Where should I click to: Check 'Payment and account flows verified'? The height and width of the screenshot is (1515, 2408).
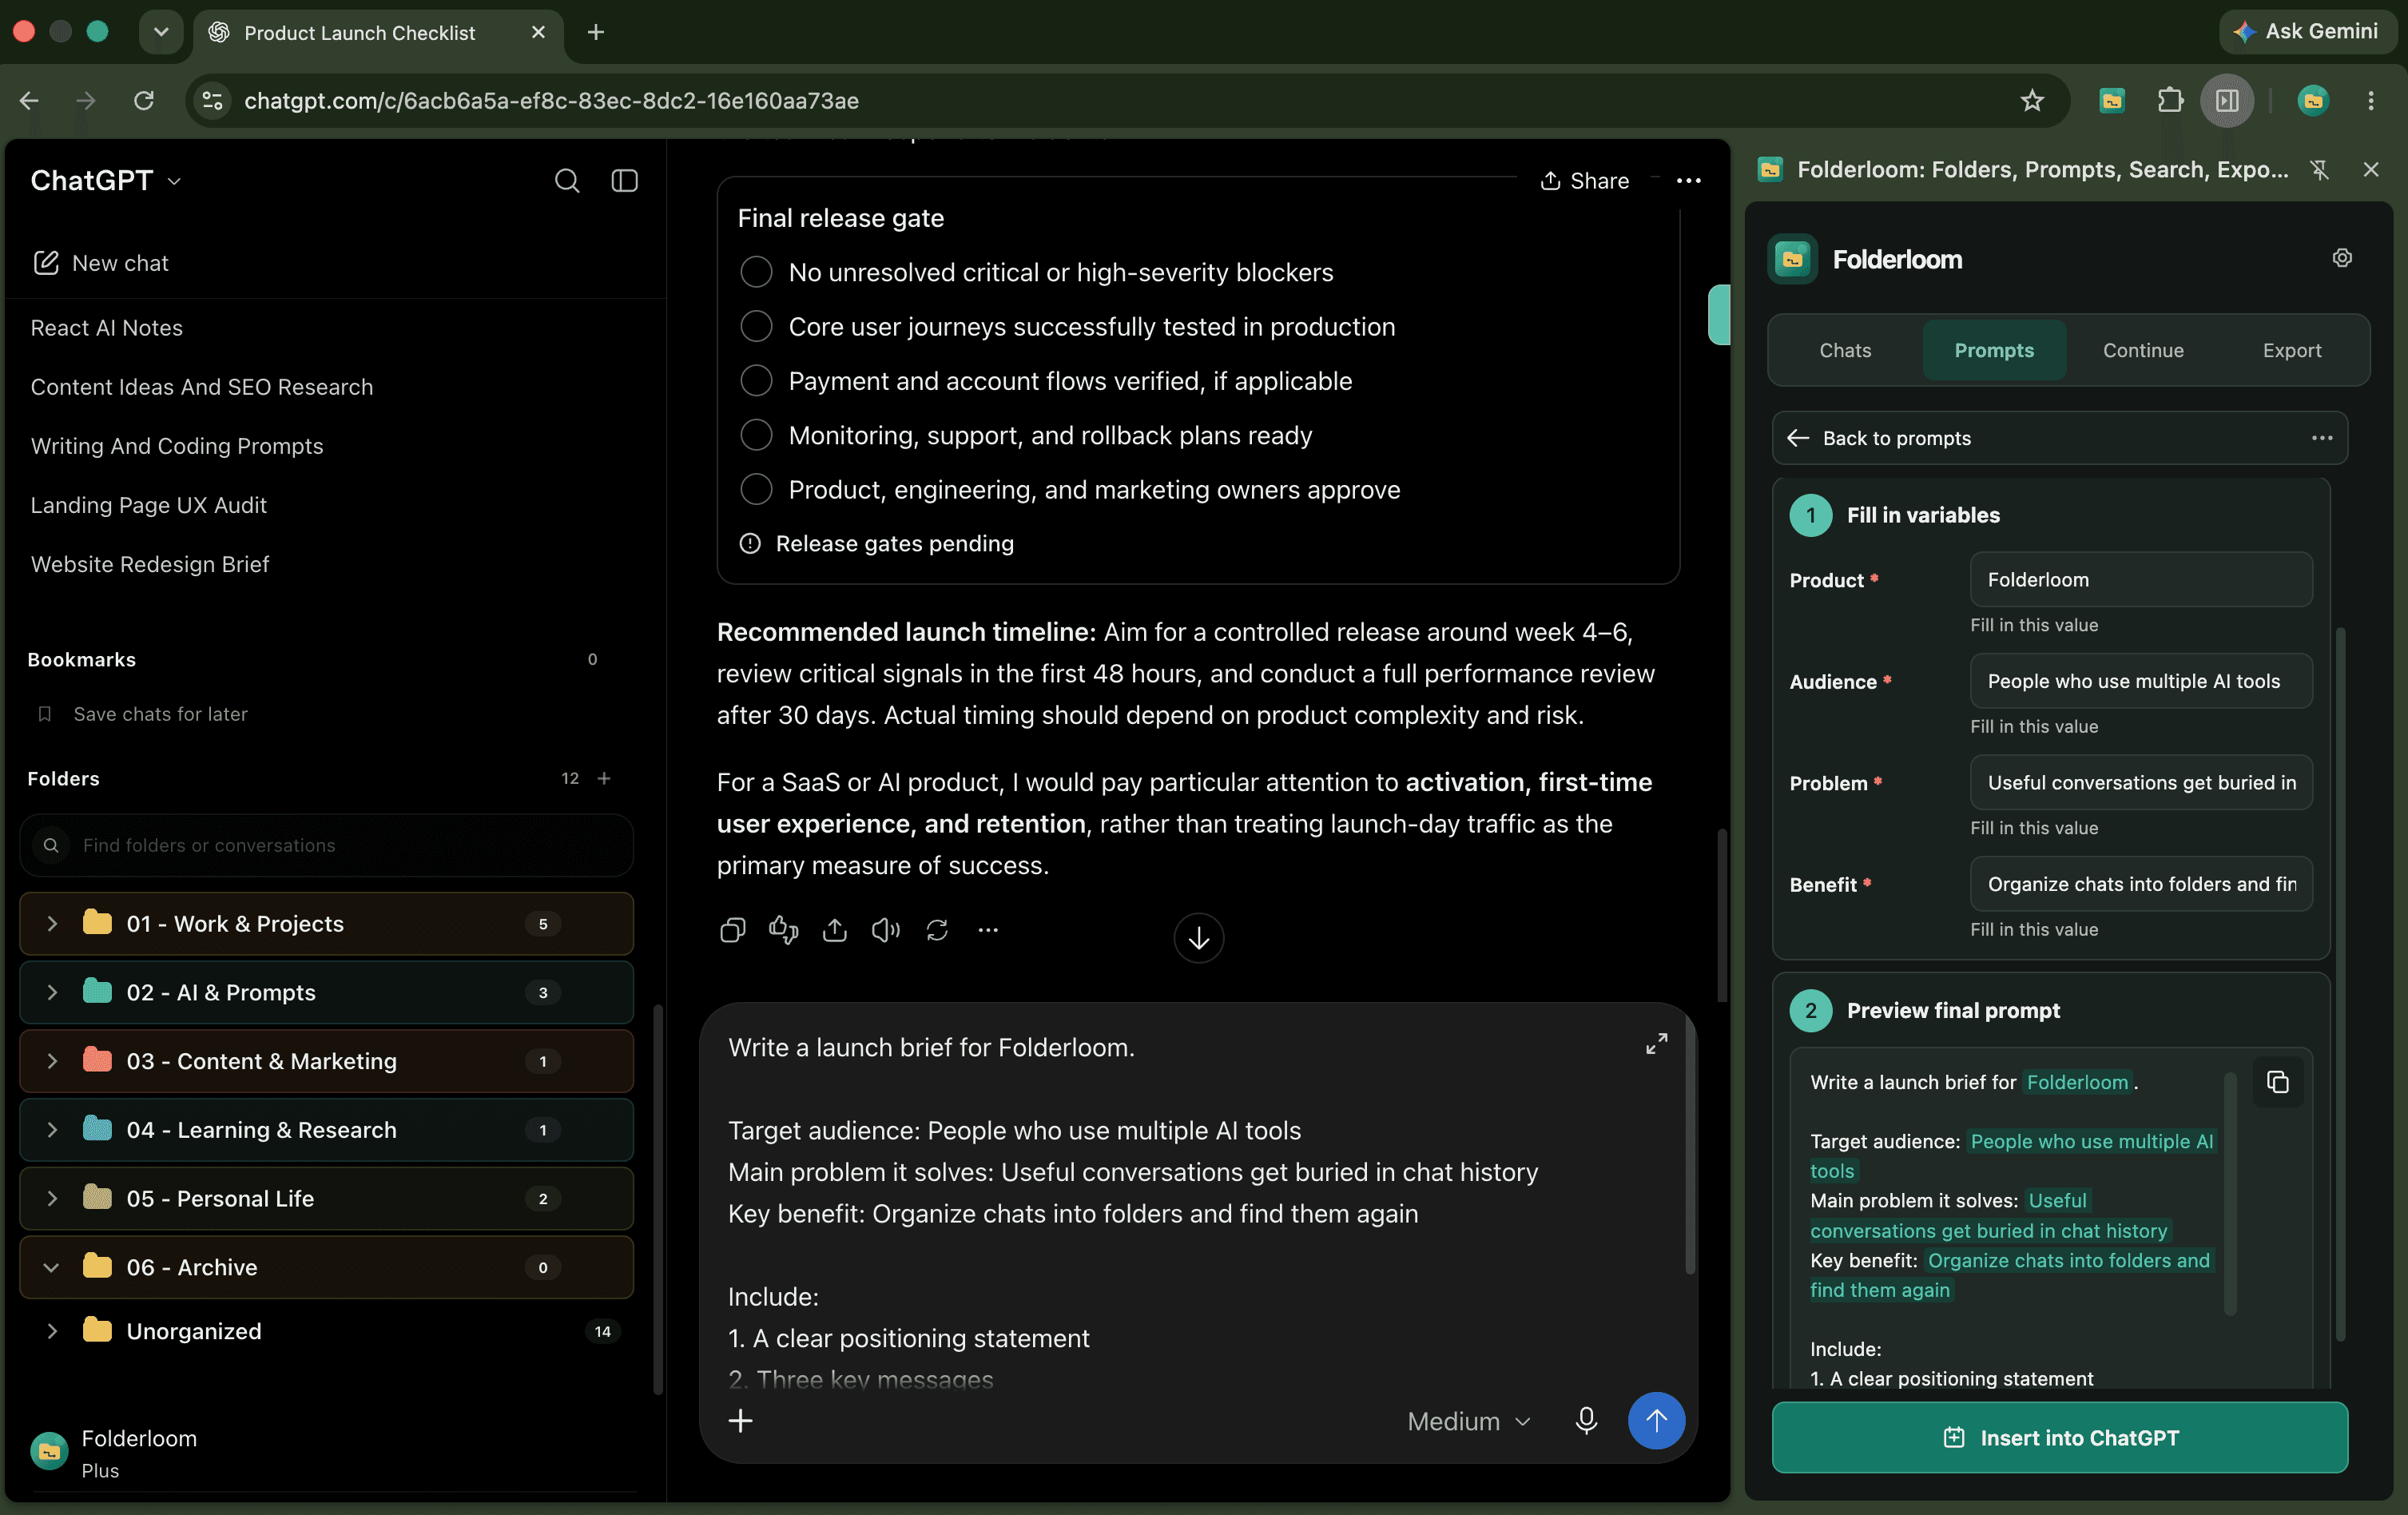[756, 381]
